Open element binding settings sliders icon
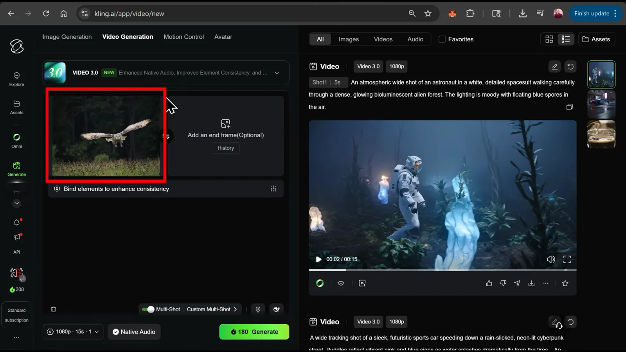 tap(273, 189)
